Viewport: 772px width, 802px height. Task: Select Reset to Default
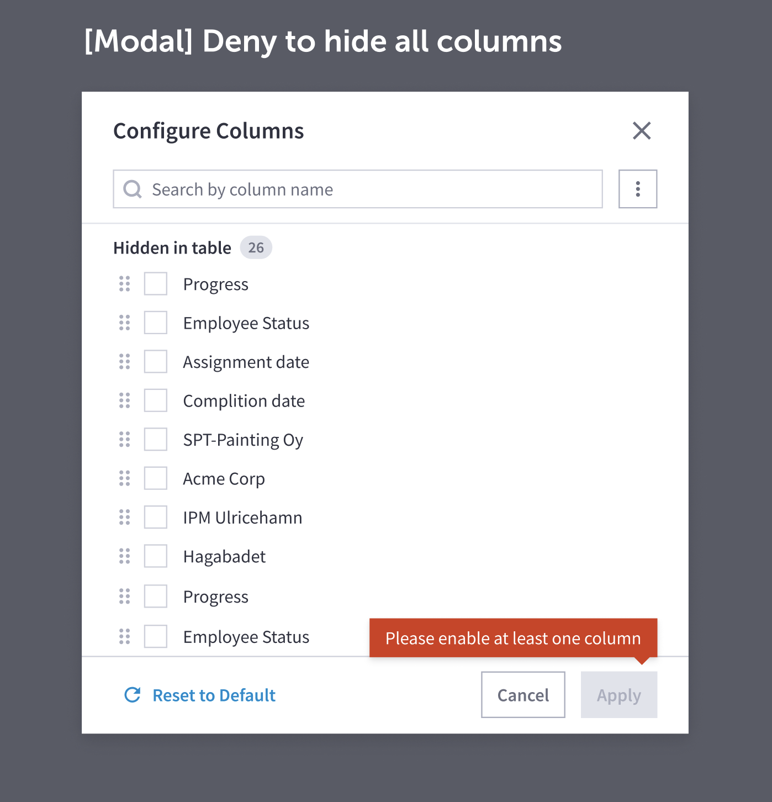point(213,695)
